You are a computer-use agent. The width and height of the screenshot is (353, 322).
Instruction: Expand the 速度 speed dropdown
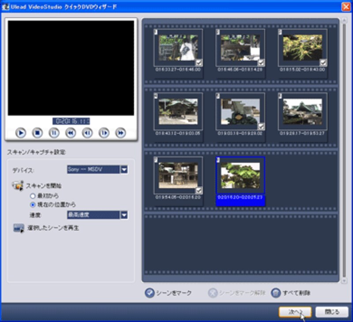(x=124, y=215)
